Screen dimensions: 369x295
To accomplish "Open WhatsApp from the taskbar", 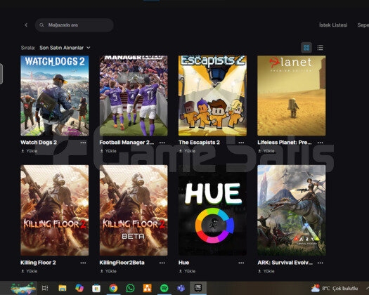I will 130,288.
